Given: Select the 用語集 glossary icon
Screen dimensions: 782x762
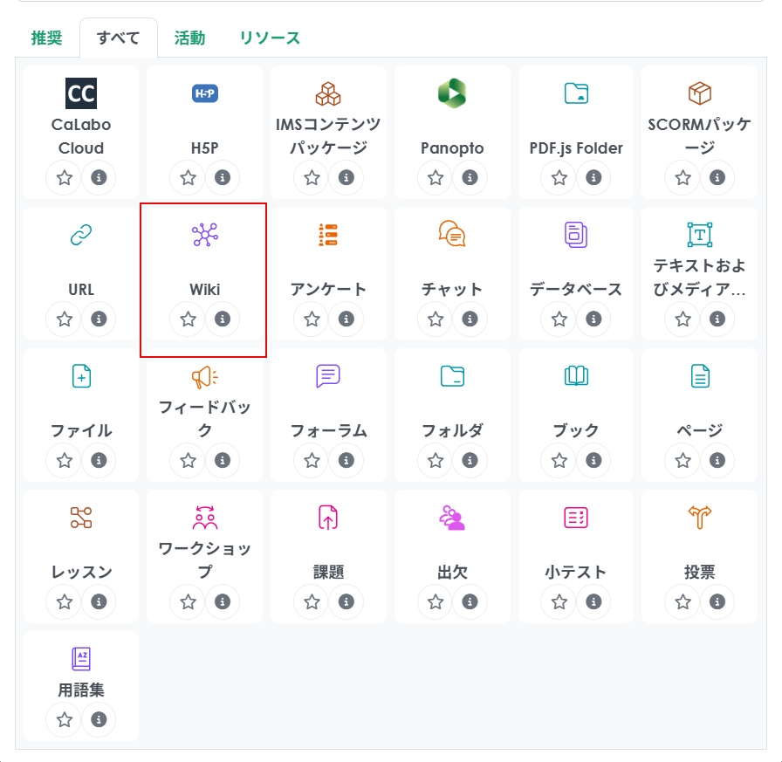Looking at the screenshot, I should (81, 659).
